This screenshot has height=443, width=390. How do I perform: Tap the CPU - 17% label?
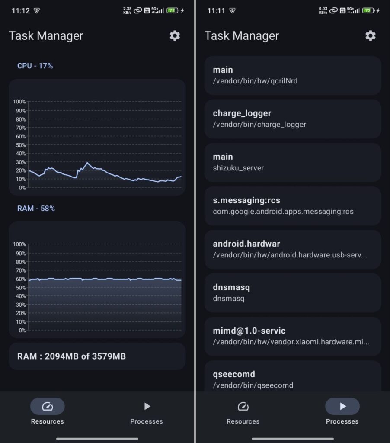coord(35,66)
